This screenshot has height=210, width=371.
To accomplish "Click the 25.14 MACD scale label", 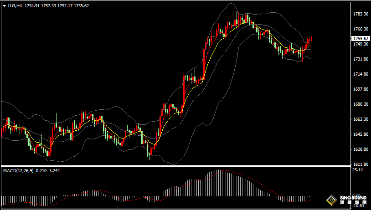I will pos(358,170).
